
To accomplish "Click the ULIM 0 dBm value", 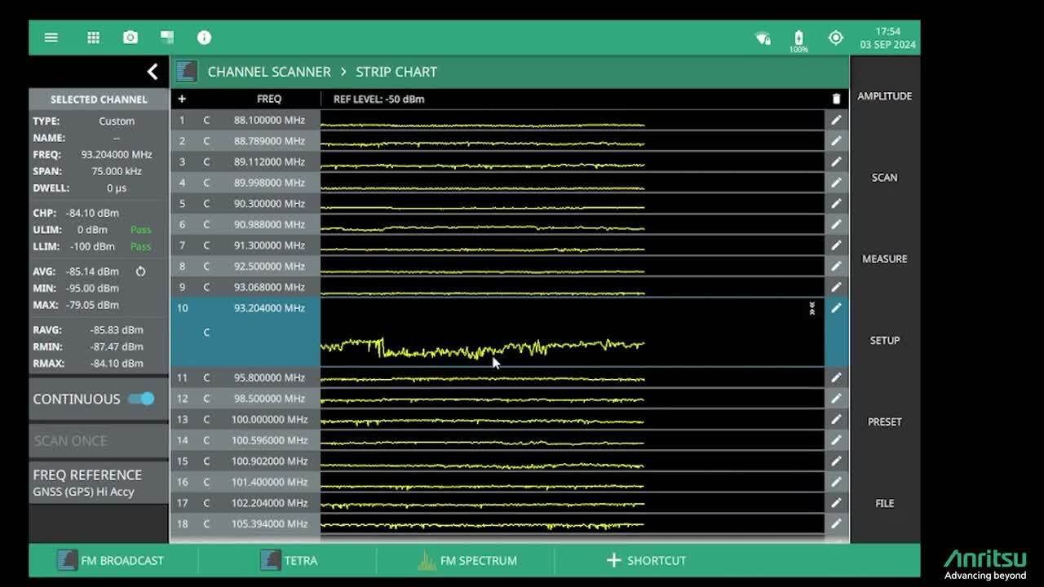I will pos(92,230).
